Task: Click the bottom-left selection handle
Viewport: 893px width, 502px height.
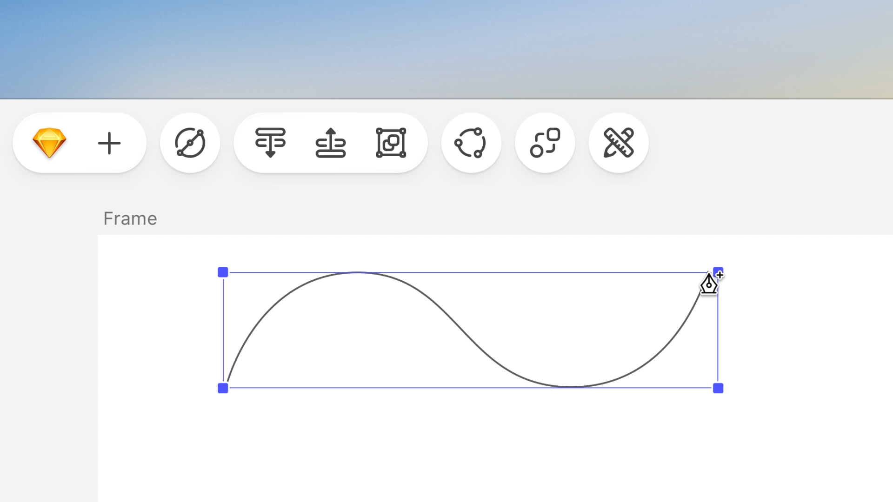Action: pyautogui.click(x=223, y=388)
